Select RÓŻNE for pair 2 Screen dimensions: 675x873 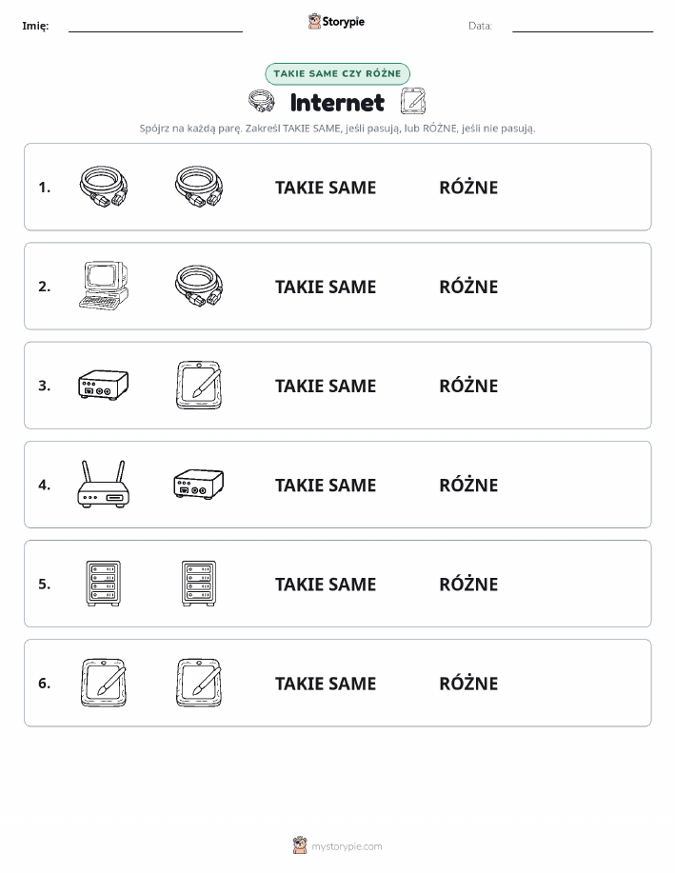468,287
